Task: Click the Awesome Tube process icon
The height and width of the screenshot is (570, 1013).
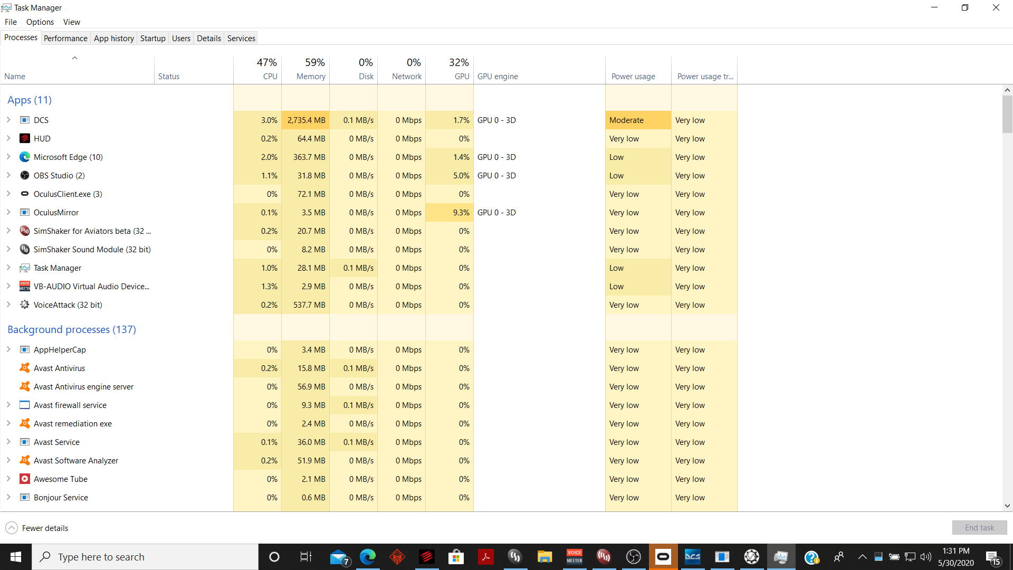Action: tap(25, 479)
